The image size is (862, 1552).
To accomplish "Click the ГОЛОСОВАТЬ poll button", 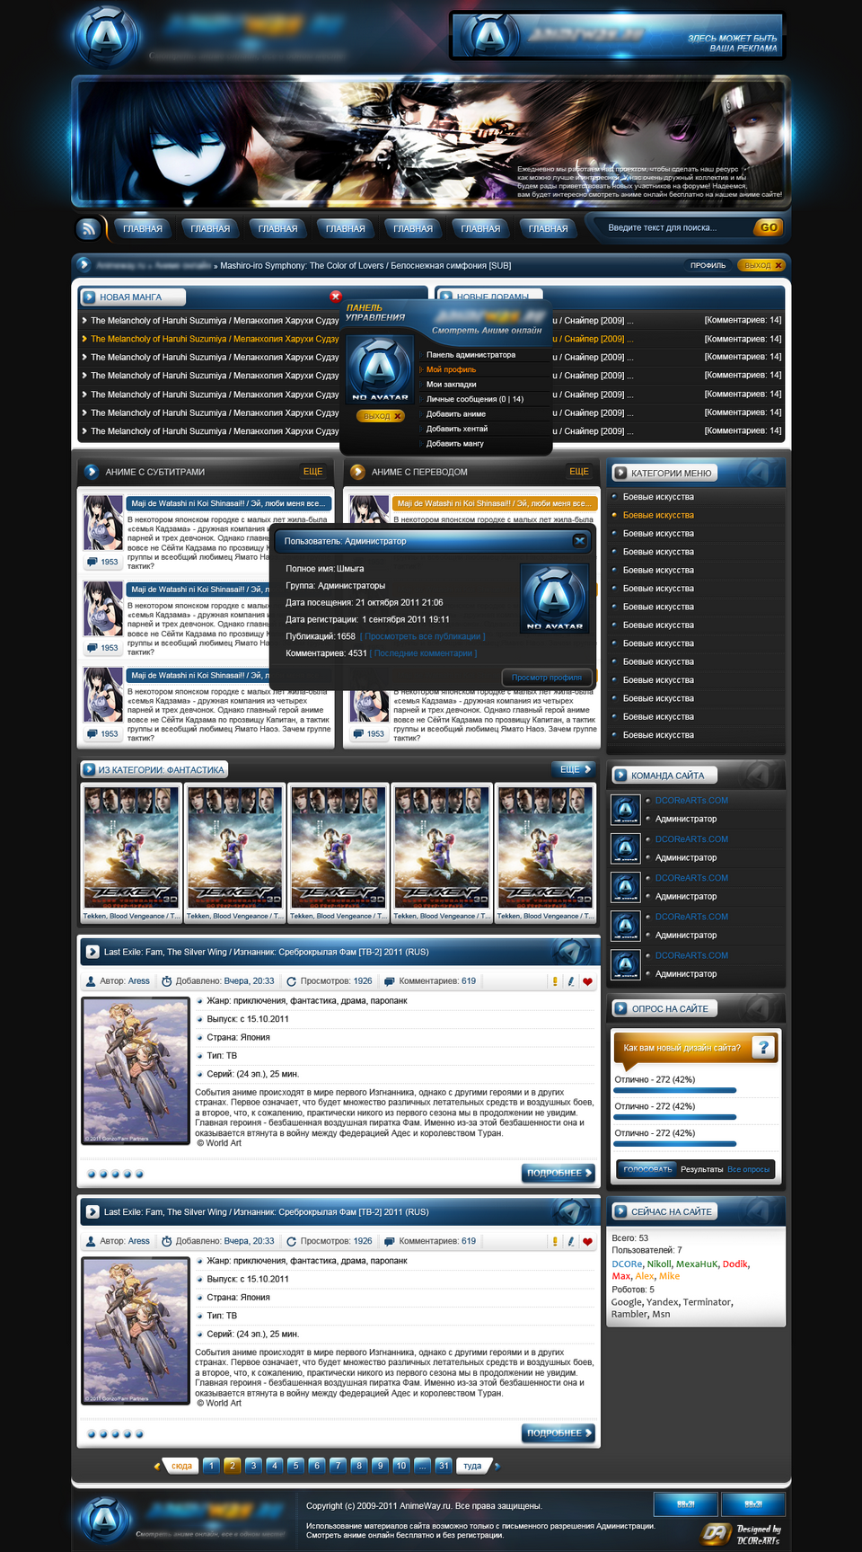I will click(x=647, y=1169).
